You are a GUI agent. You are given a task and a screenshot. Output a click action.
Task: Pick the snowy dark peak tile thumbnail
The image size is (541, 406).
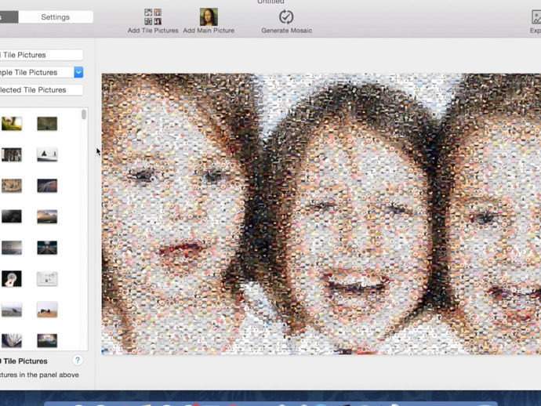click(47, 154)
